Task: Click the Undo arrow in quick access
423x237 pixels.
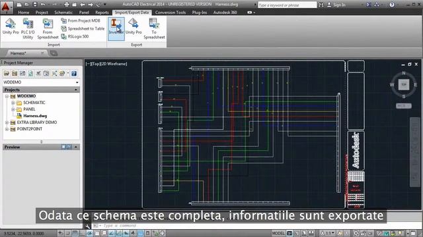Action: pyautogui.click(x=43, y=5)
